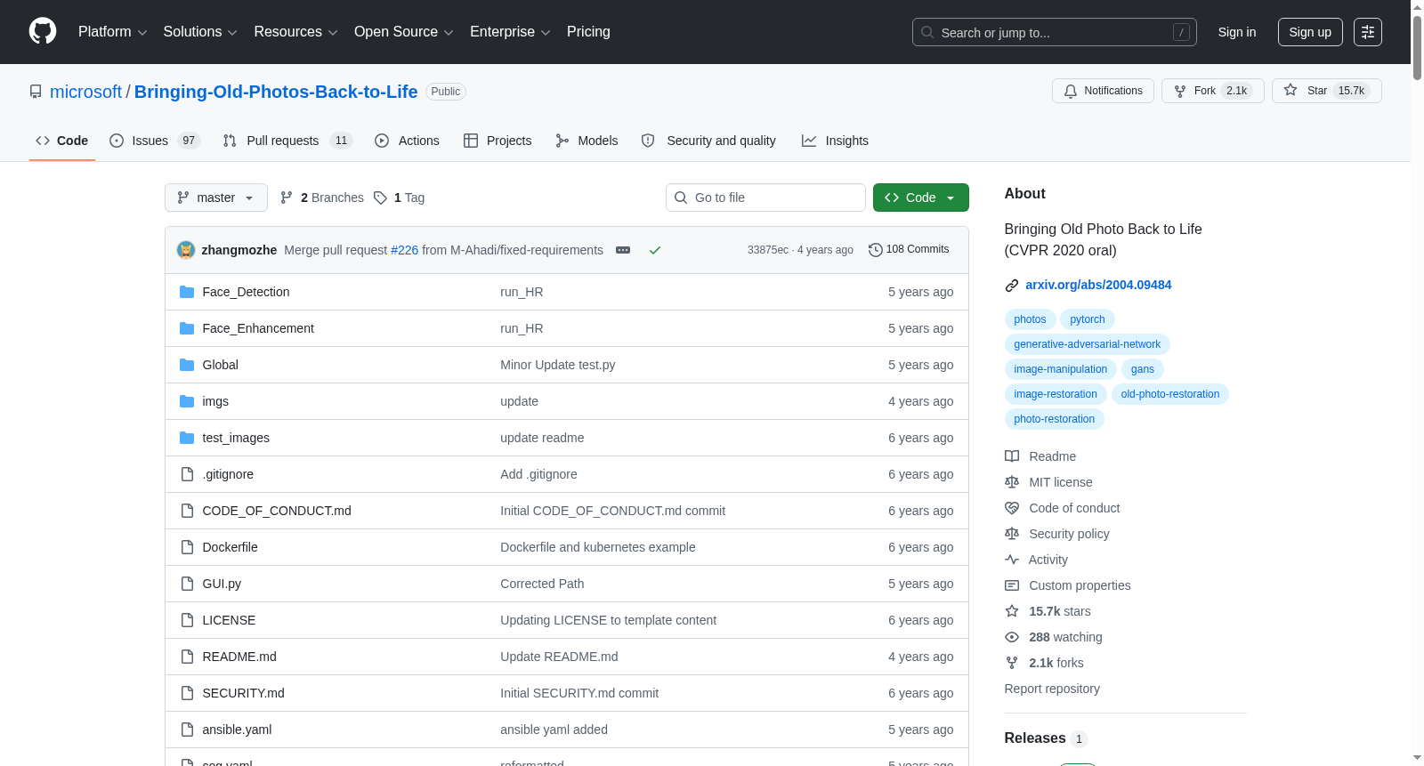Screen dimensions: 1424x766
Task: Open the appearance settings icon button
Action: pyautogui.click(x=1368, y=32)
